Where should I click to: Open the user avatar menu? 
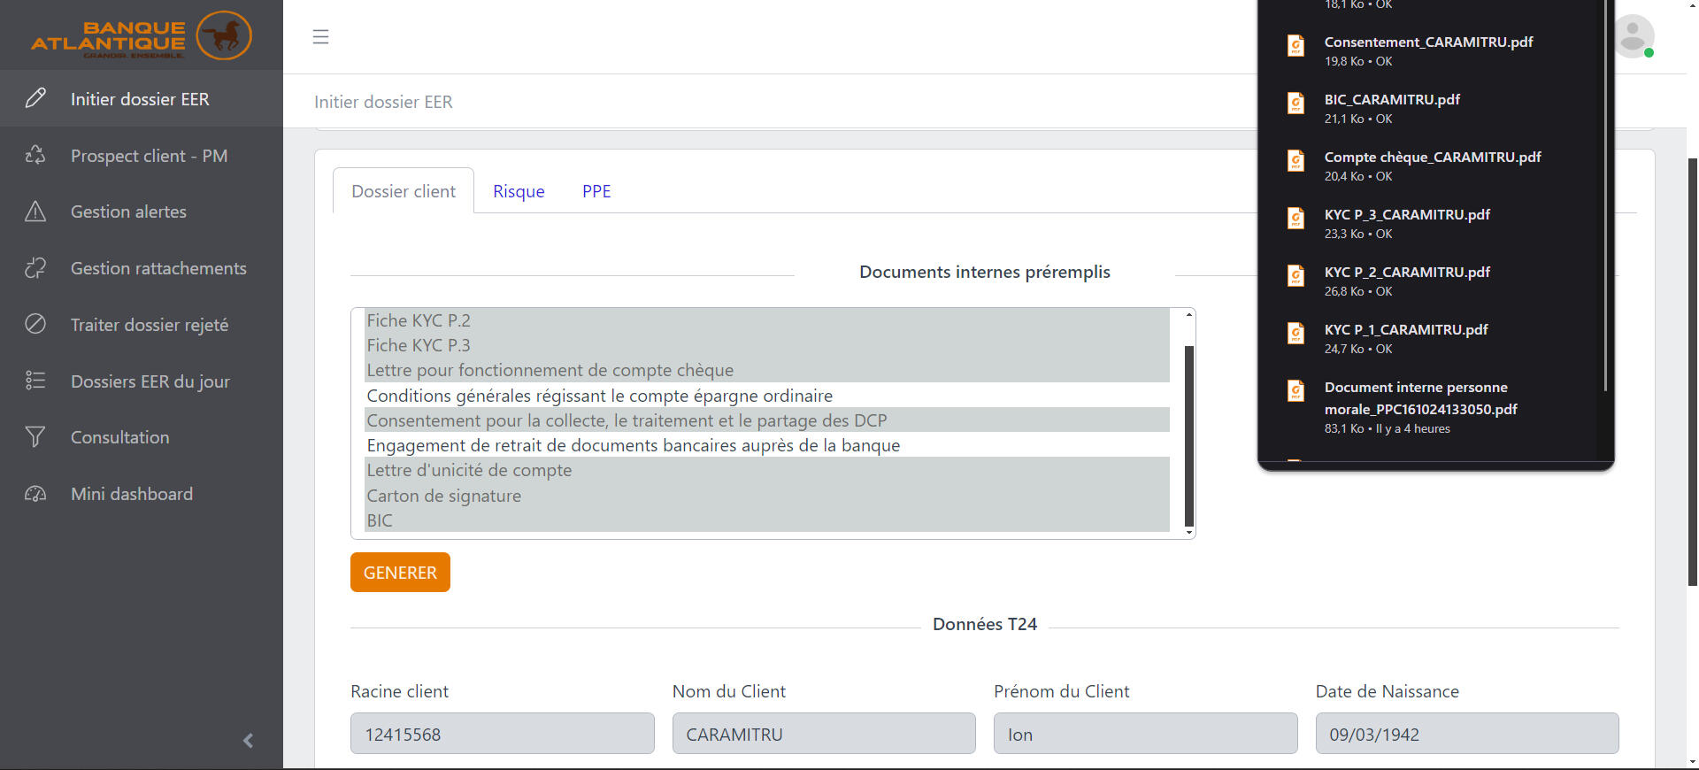pos(1633,36)
